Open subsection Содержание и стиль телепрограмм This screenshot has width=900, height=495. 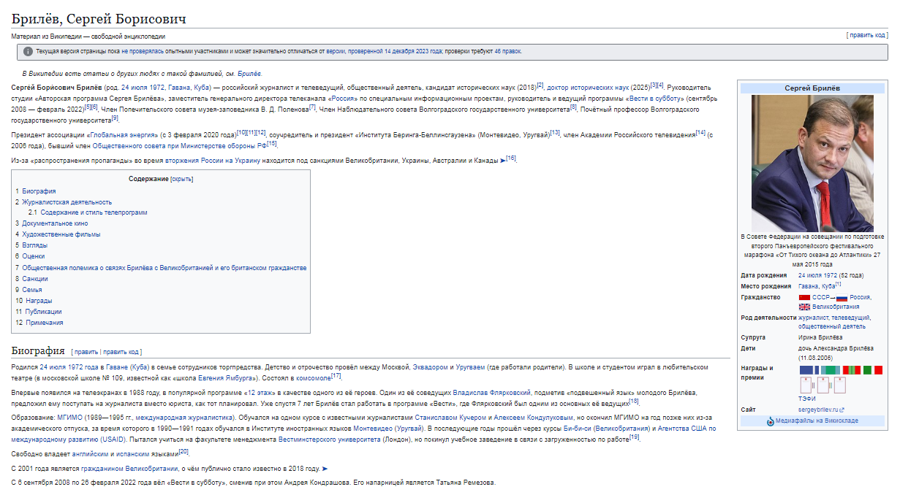pyautogui.click(x=88, y=213)
